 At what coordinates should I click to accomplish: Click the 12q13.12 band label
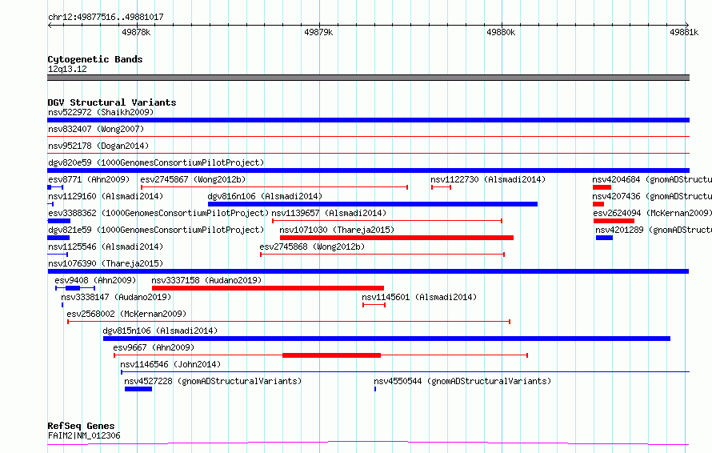[x=67, y=69]
